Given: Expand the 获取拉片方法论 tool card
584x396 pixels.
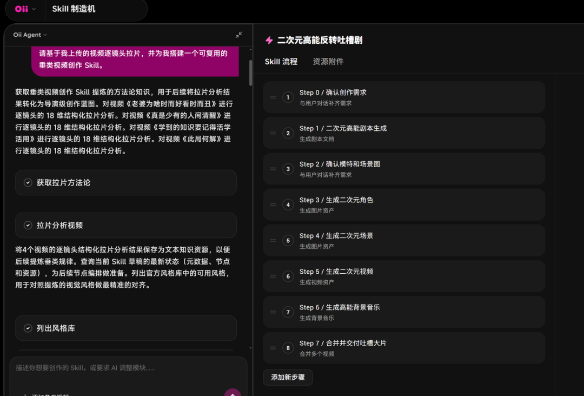Looking at the screenshot, I should coord(126,182).
